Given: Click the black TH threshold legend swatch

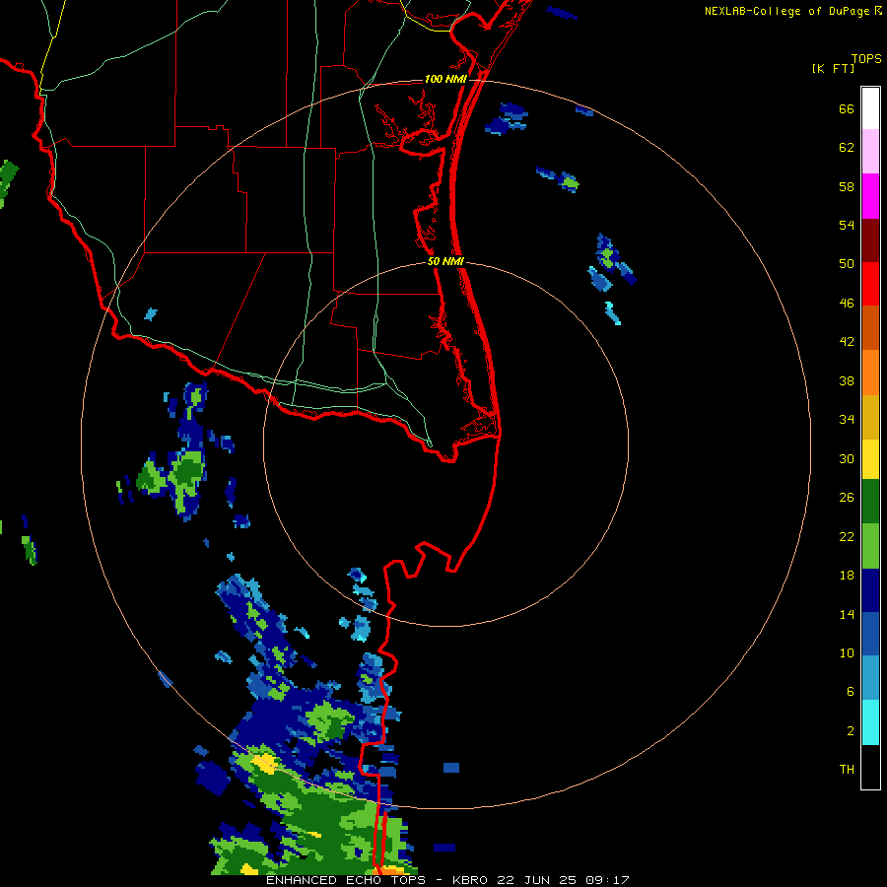Looking at the screenshot, I should point(870,767).
